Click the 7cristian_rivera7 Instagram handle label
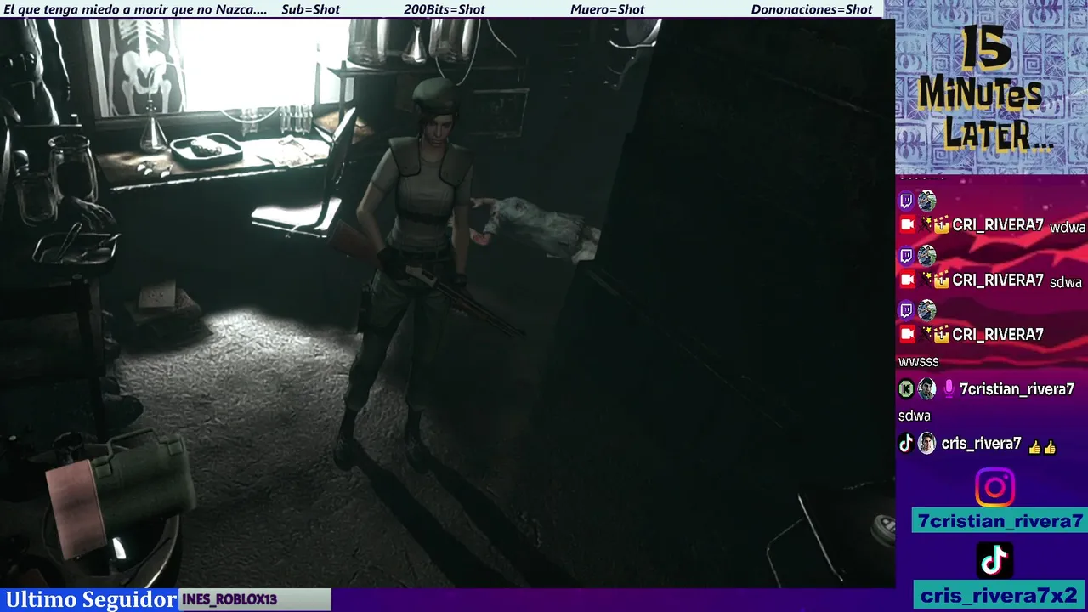 point(1000,521)
